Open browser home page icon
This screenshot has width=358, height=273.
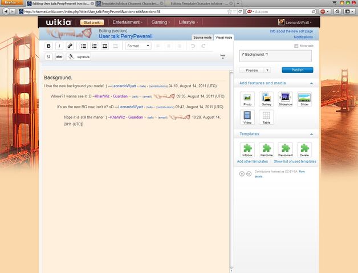coord(337,11)
